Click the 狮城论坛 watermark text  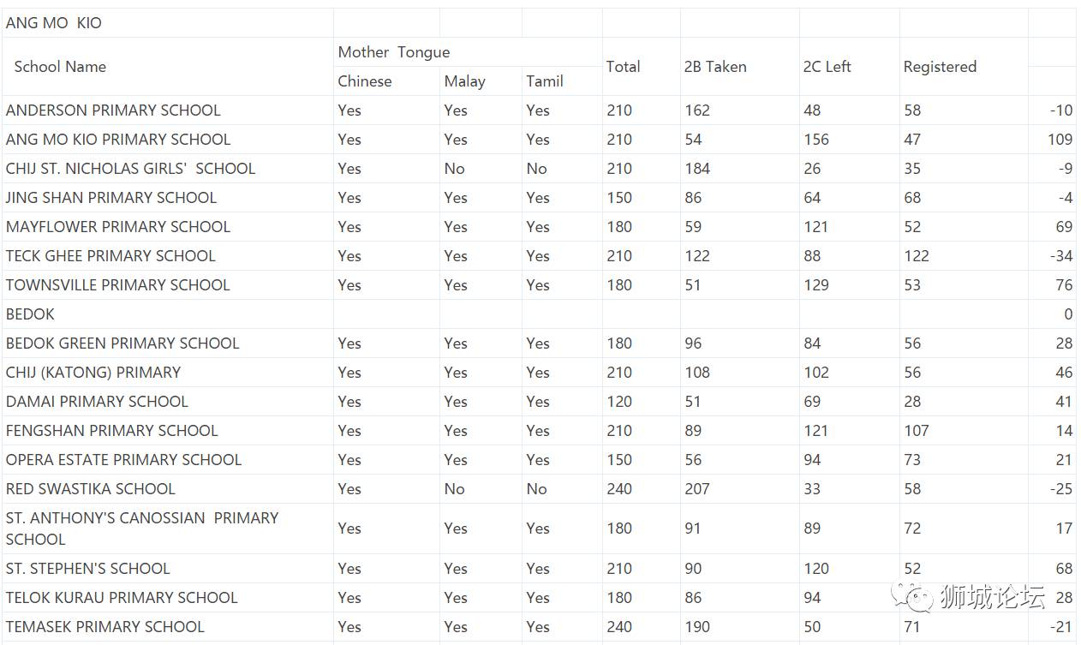[992, 595]
